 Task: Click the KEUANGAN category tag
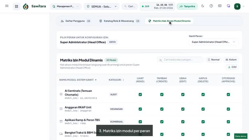(x=116, y=109)
